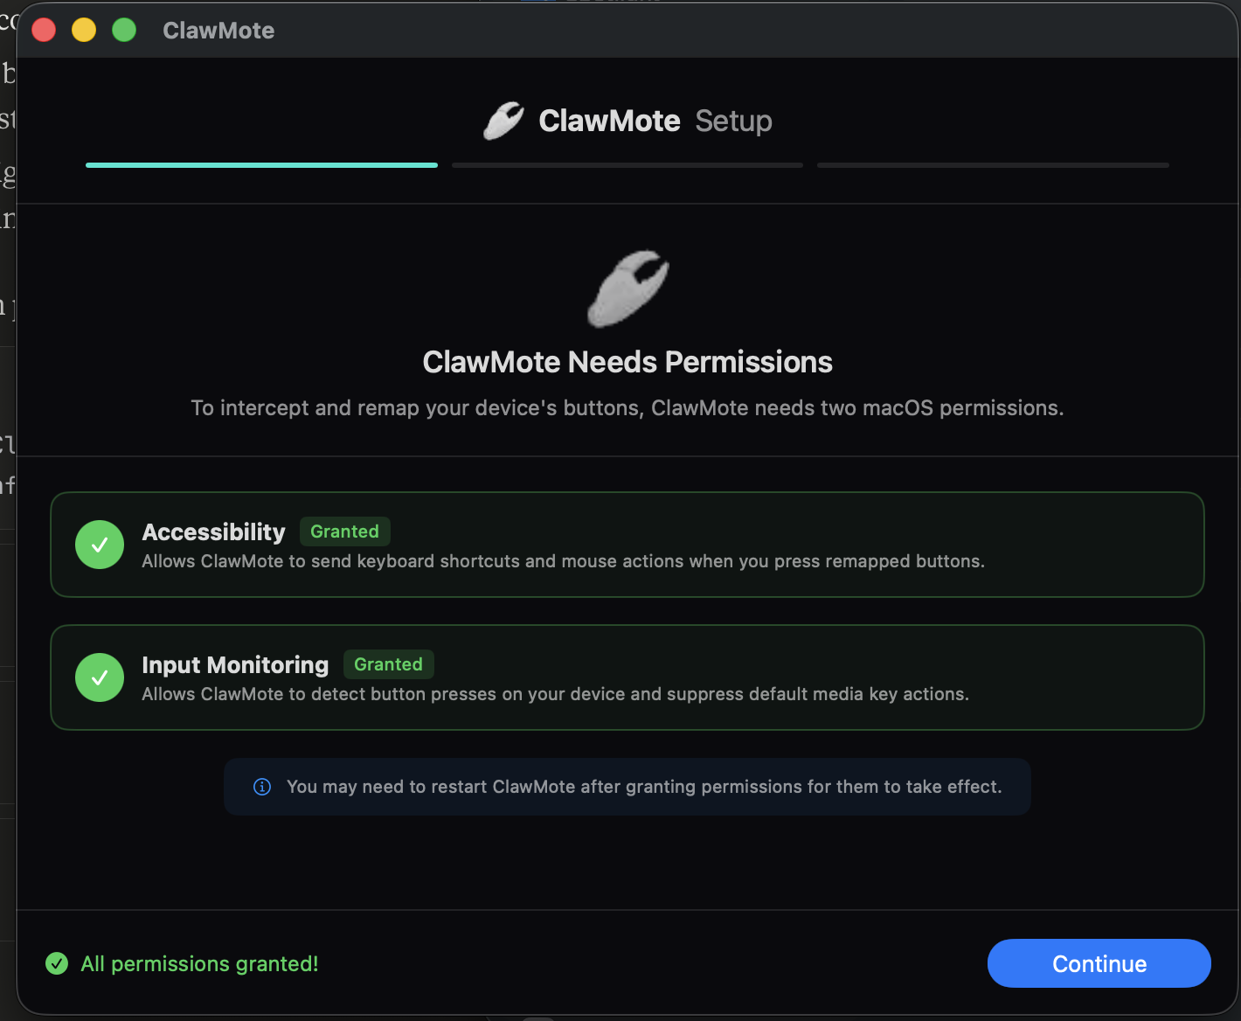Click the ClawMote Needs Permissions heading
This screenshot has height=1021, width=1241.
click(x=627, y=362)
